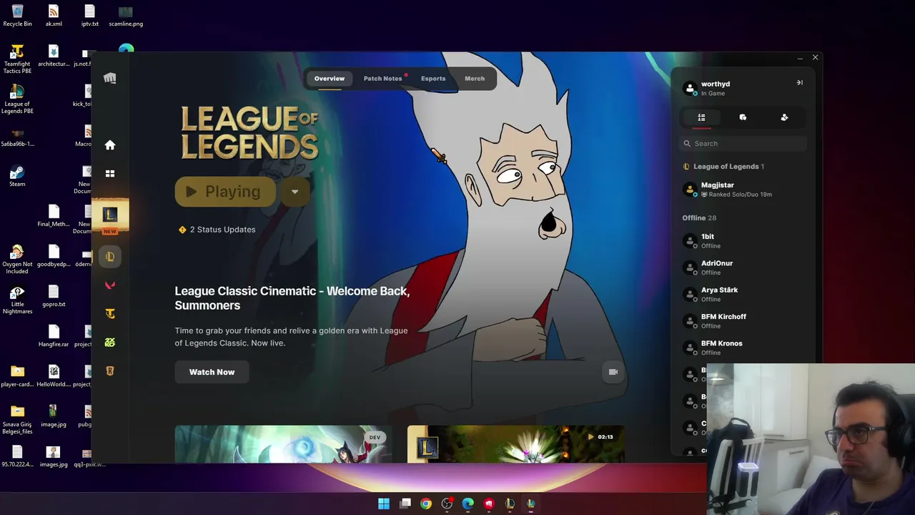Open ak.xml file on the desktop
The image size is (915, 515).
(x=54, y=16)
